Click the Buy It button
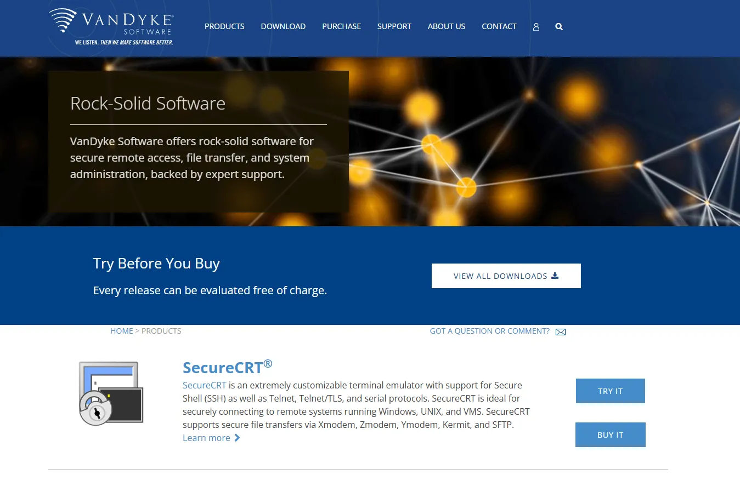The height and width of the screenshot is (492, 740). [611, 435]
